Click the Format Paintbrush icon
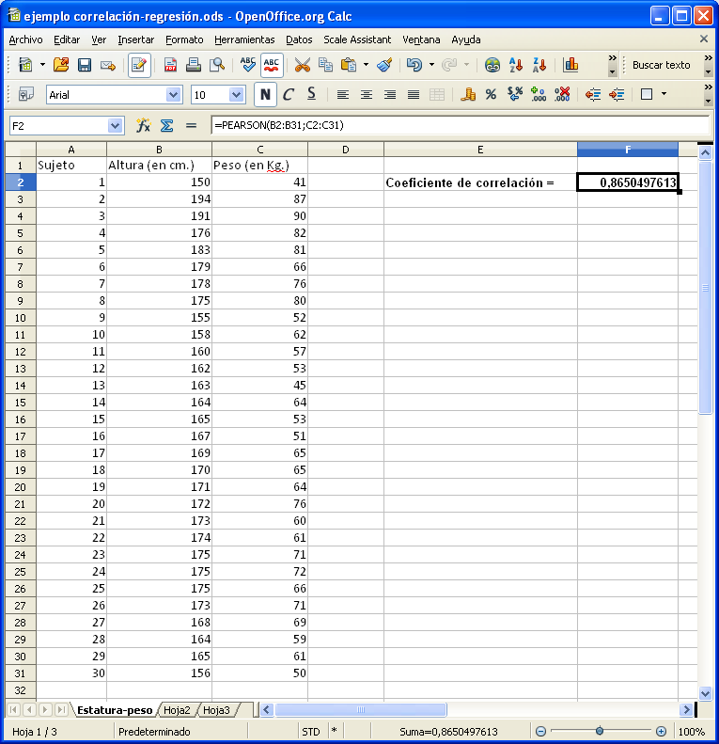 [x=384, y=65]
